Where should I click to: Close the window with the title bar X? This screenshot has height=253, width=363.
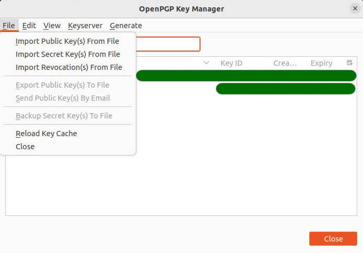pos(355,8)
